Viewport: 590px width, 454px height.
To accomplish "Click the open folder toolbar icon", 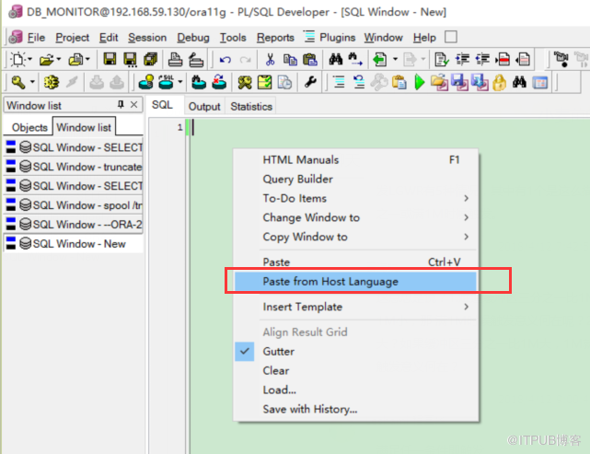I will [x=47, y=60].
